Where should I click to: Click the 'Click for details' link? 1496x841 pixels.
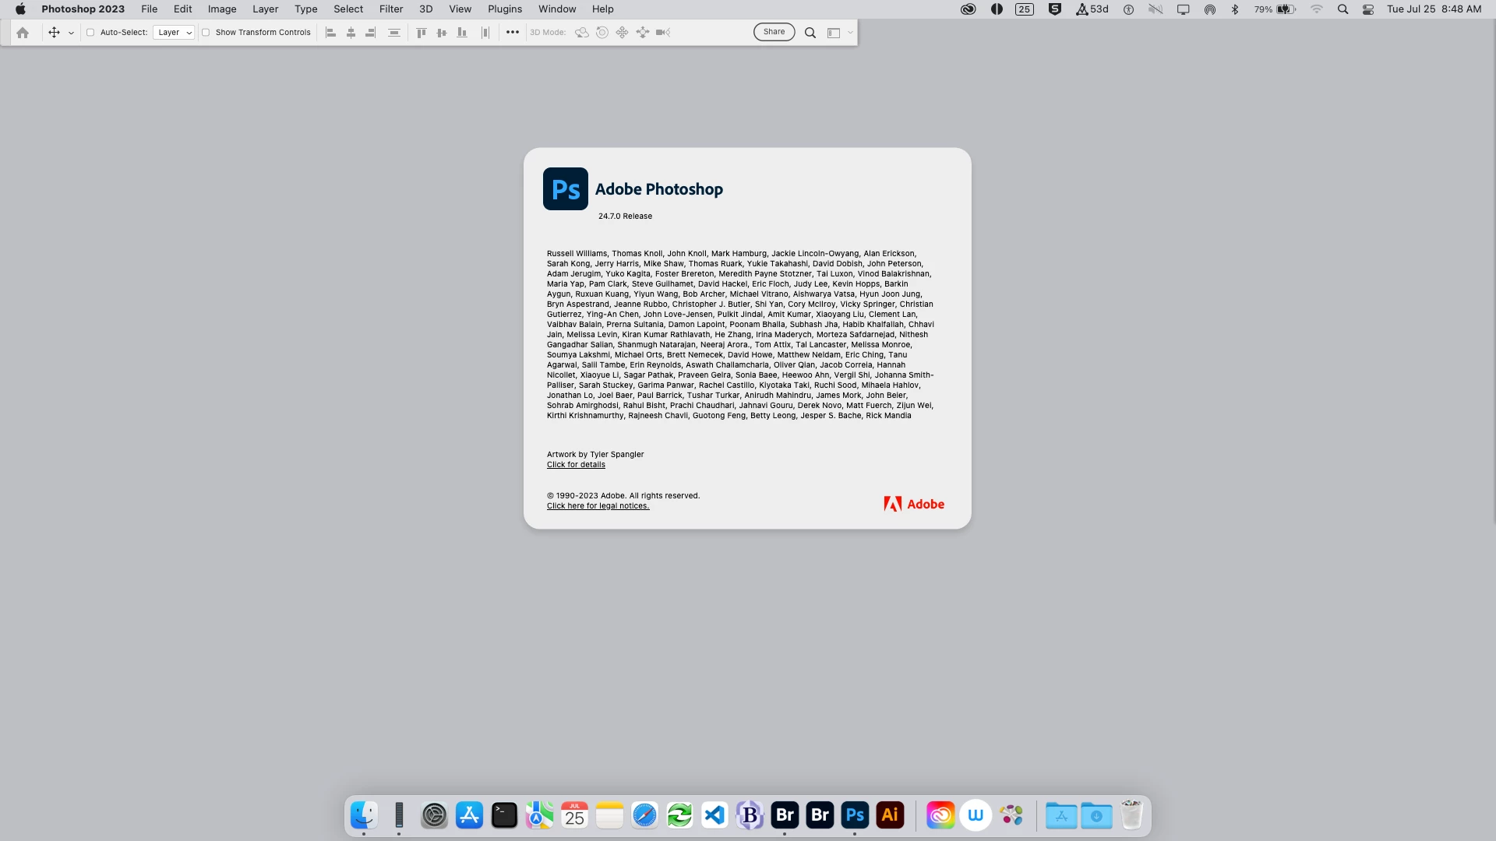pyautogui.click(x=576, y=465)
